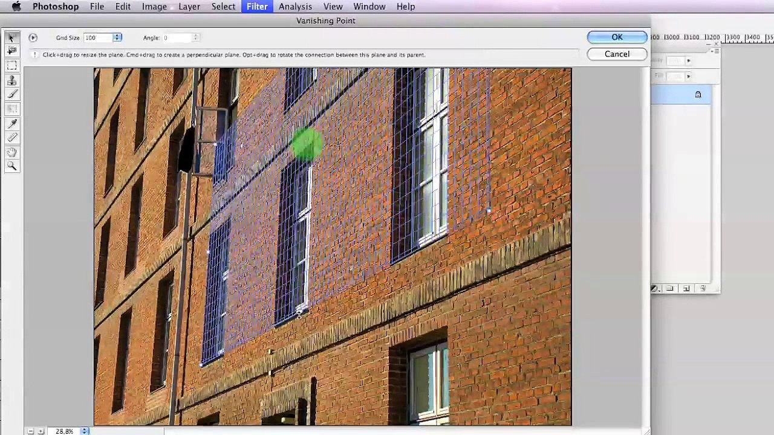
Task: Click the selected layer row in Layers panel
Action: coord(681,94)
